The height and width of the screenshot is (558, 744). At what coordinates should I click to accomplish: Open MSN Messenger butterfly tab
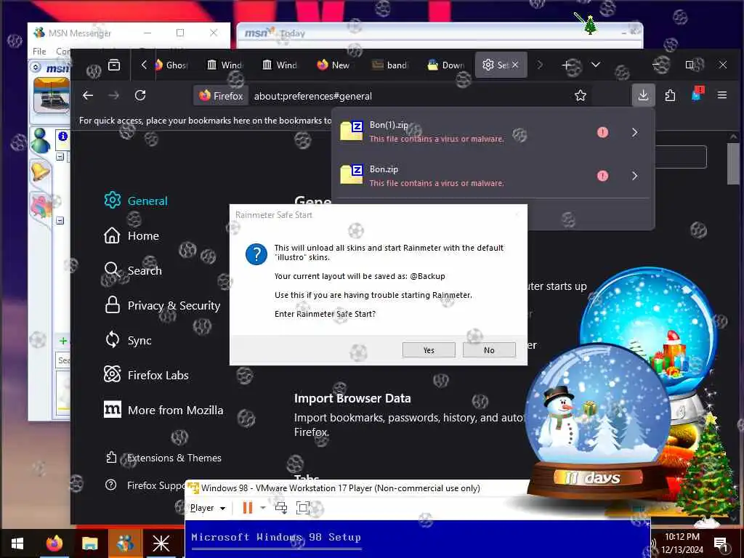pos(41,206)
